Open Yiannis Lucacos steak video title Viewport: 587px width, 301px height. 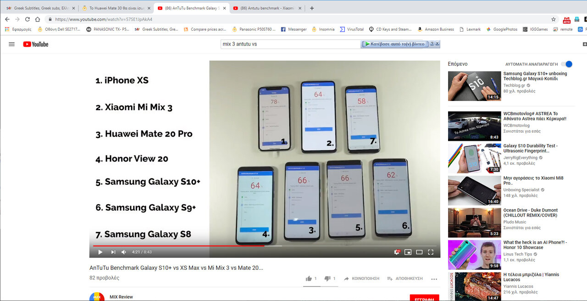pyautogui.click(x=531, y=277)
